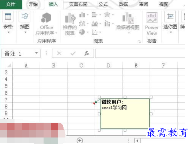Image resolution: width=191 pixels, height=144 pixels.
Task: Click the formula bar cancel X button
Action: coord(59,53)
